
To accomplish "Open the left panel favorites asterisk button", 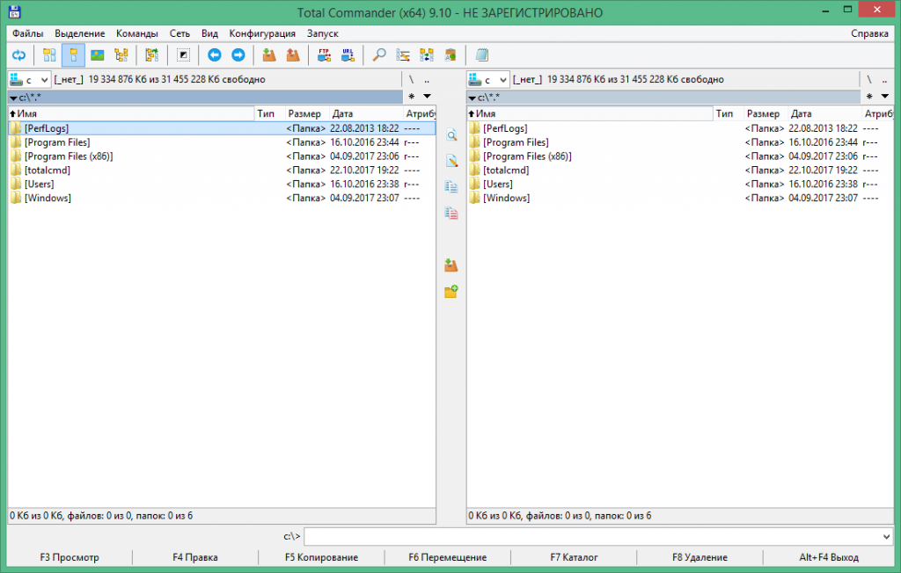I will click(x=412, y=97).
